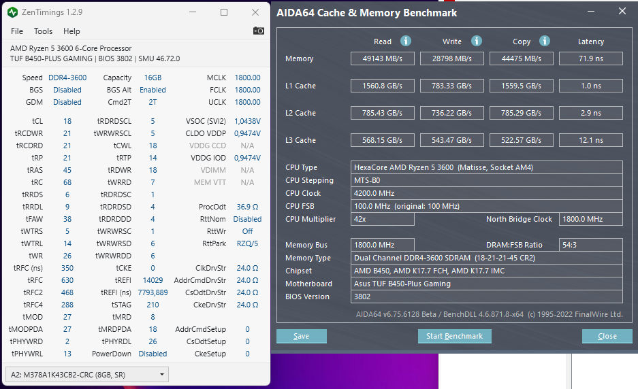Click the 16GB Capacity value
The height and width of the screenshot is (389, 638).
pyautogui.click(x=153, y=78)
